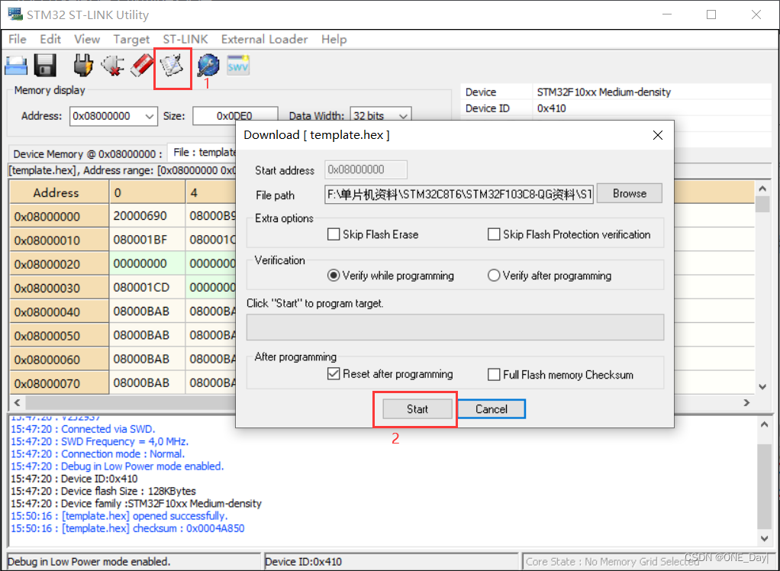Click the download progress bar
The width and height of the screenshot is (780, 571).
tap(455, 327)
